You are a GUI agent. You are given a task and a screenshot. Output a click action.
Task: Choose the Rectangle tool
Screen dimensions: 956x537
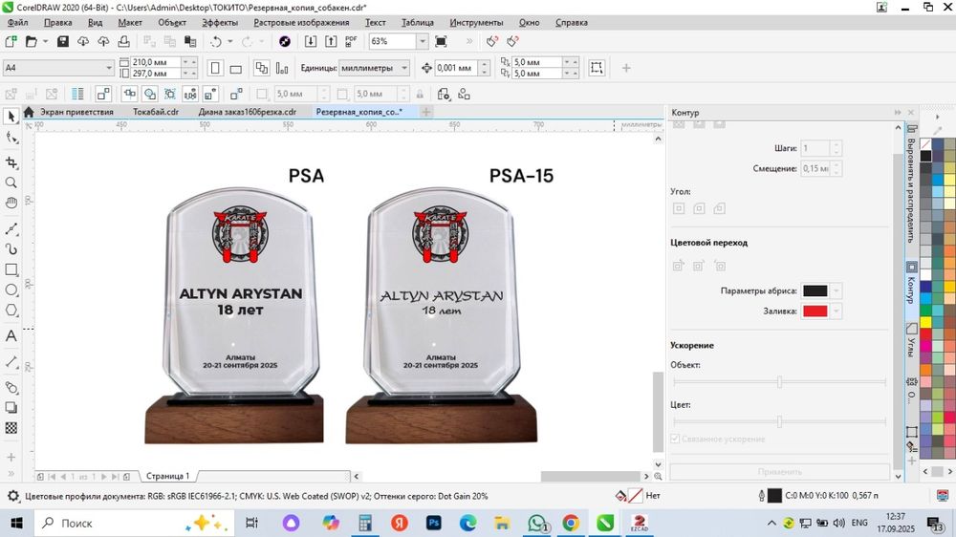pos(11,269)
